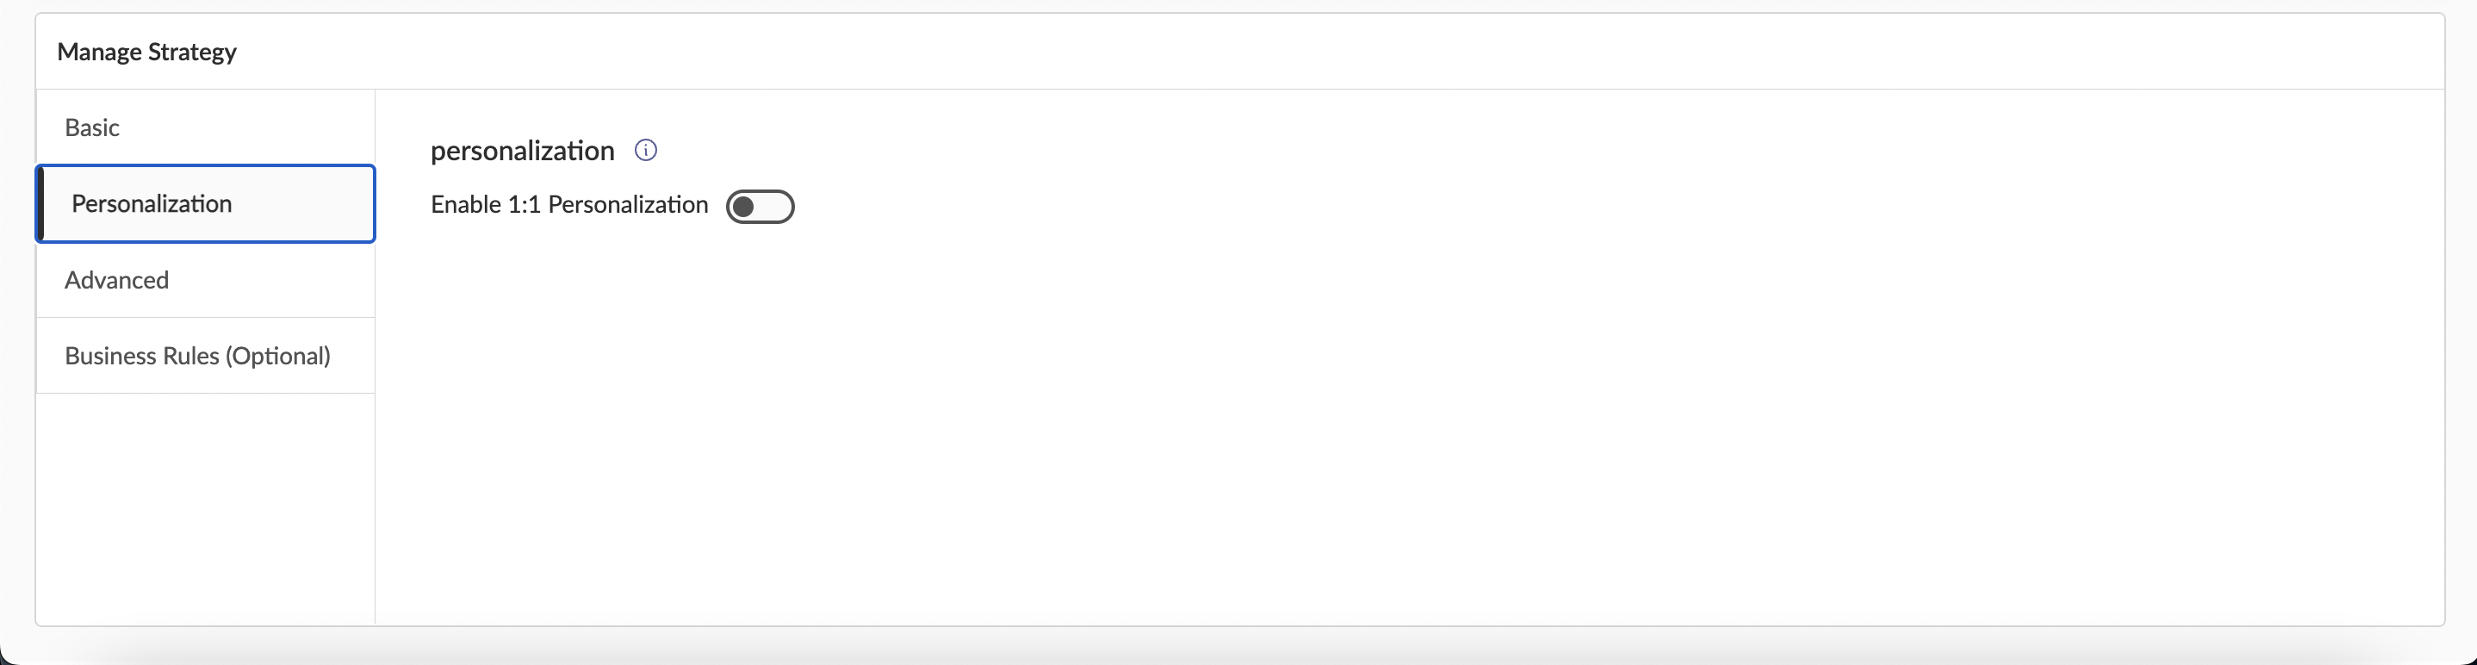Screen dimensions: 2477x665
Task: Navigate to optional Business Rules section
Action: tap(197, 356)
